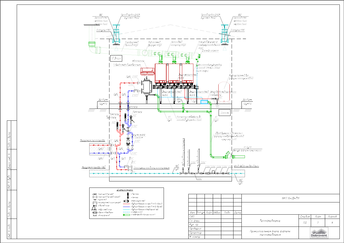Click the Изм. column header

(x=193, y=212)
